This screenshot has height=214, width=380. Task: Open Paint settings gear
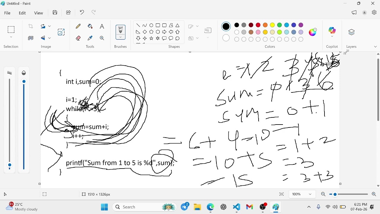[x=374, y=13]
